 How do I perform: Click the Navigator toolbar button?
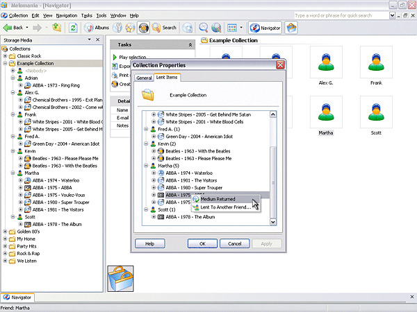click(x=264, y=28)
